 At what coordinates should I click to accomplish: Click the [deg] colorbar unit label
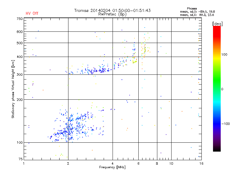217,24
